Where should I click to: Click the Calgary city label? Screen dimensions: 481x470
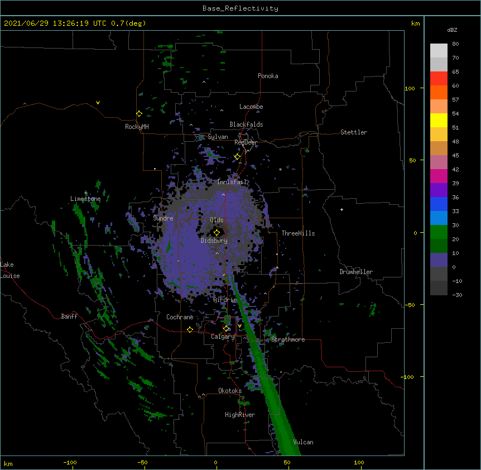tap(223, 337)
